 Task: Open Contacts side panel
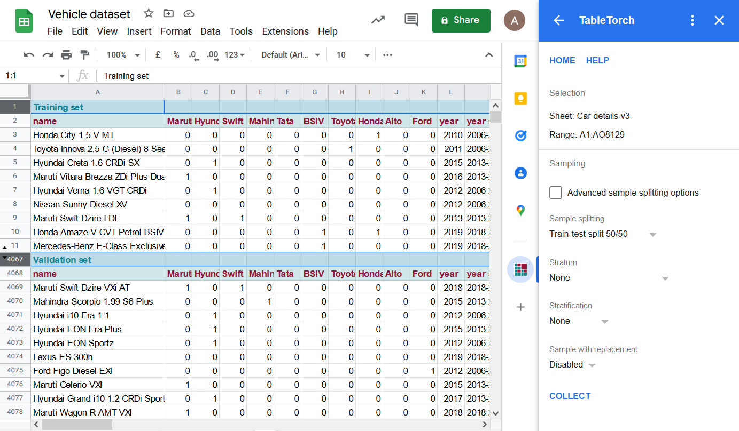pos(520,173)
